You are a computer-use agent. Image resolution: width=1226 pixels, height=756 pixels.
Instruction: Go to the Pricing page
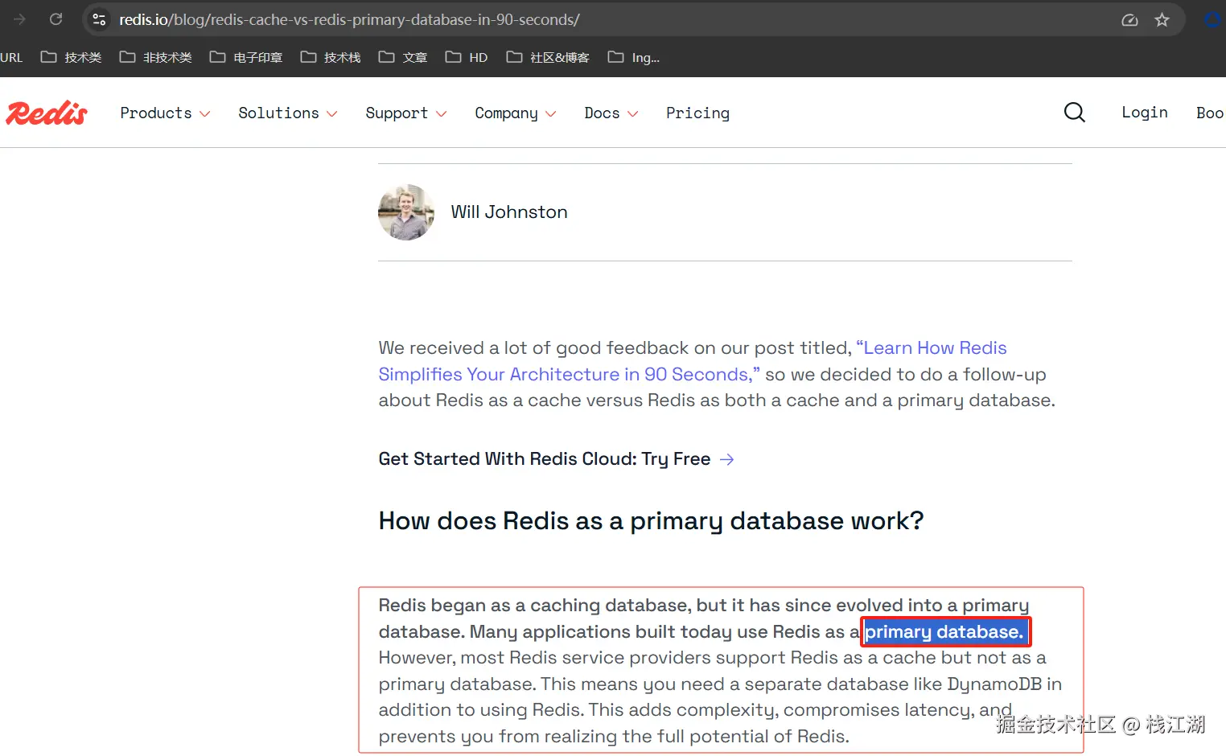pyautogui.click(x=697, y=113)
